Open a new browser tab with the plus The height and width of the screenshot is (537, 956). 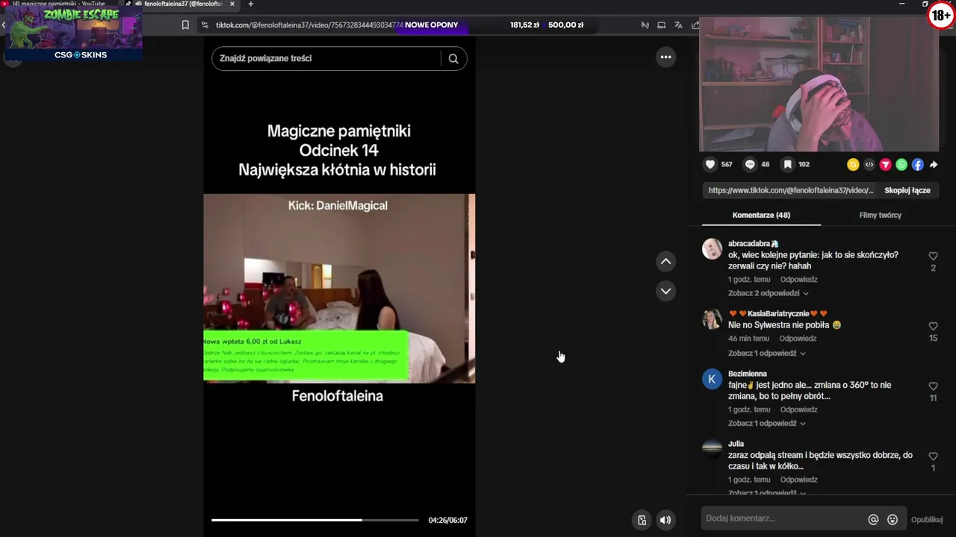[x=250, y=4]
